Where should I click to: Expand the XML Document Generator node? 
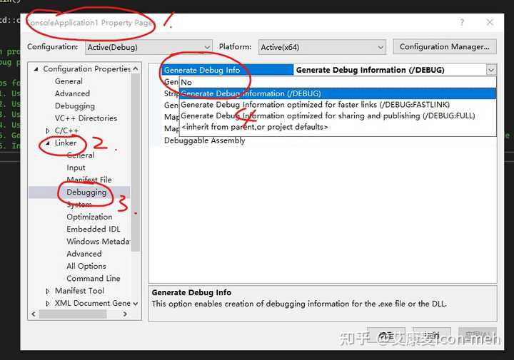coord(48,304)
